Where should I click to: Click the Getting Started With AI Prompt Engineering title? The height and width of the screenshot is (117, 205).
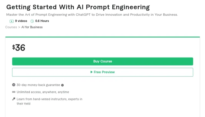[78, 7]
